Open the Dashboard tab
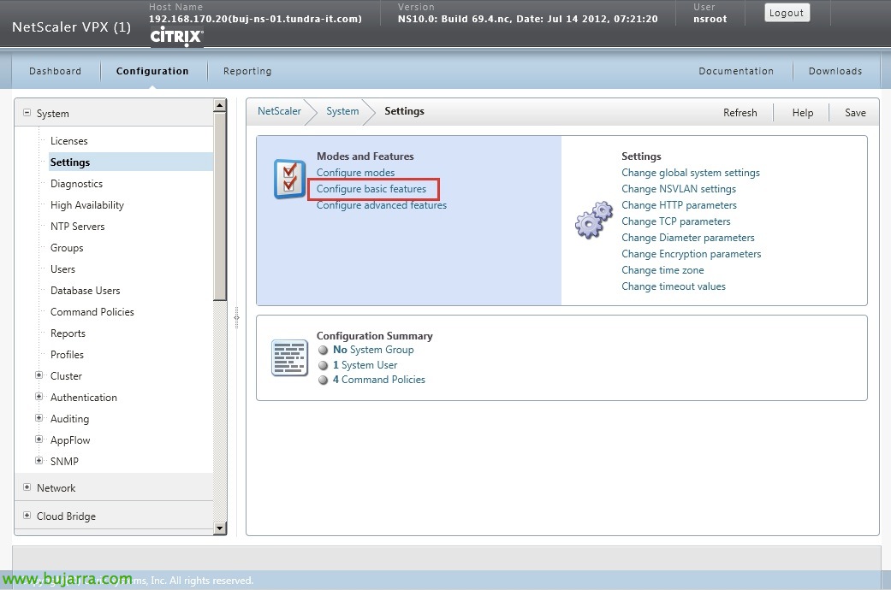Screen dimensions: 891x590 point(55,71)
